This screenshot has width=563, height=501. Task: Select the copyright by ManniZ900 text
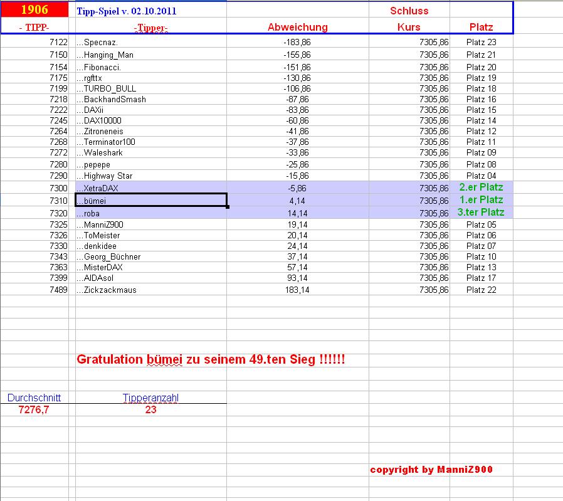pyautogui.click(x=431, y=468)
